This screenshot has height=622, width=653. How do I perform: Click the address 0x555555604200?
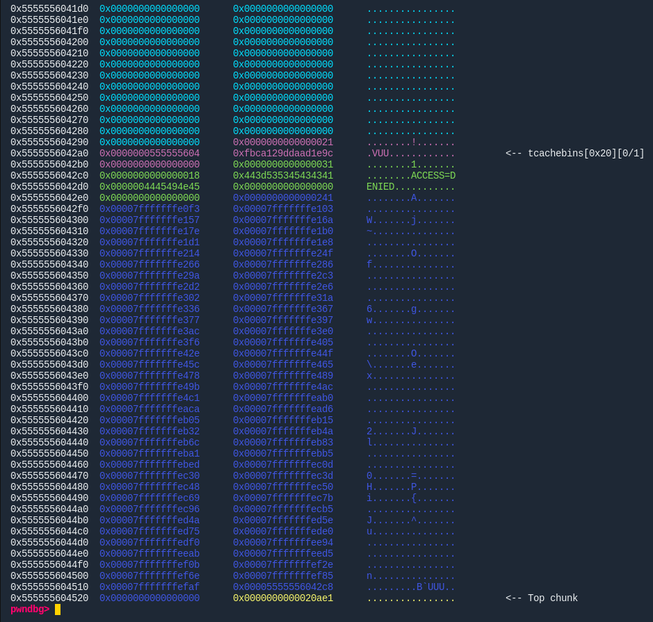coord(49,42)
